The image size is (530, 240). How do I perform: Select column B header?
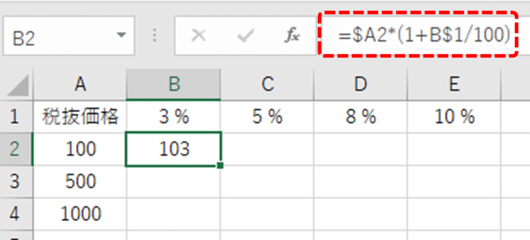pyautogui.click(x=173, y=85)
